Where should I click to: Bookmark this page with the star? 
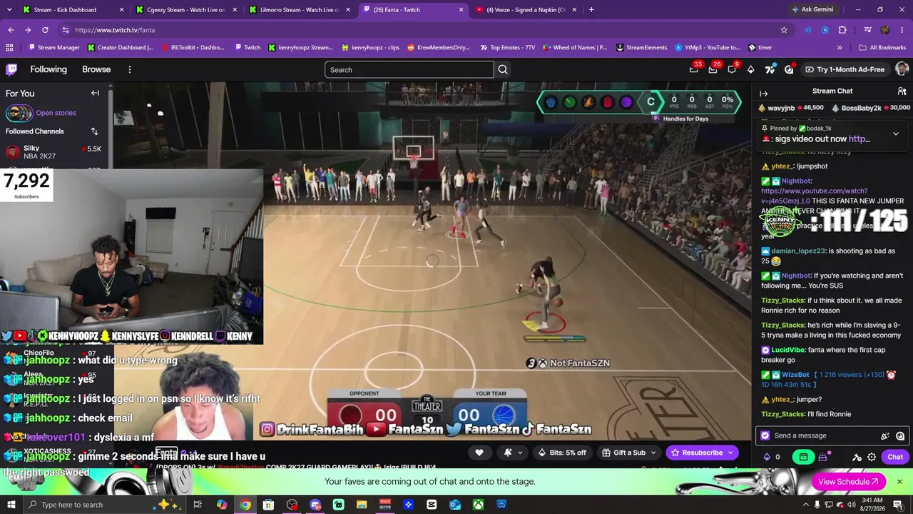click(784, 30)
